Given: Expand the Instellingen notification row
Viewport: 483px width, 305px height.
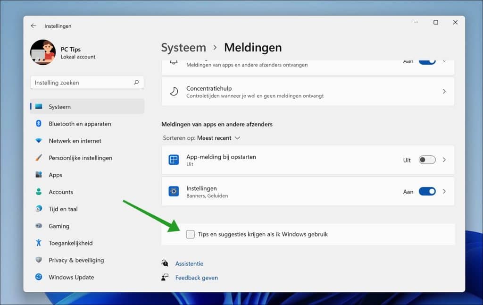Looking at the screenshot, I should [444, 191].
